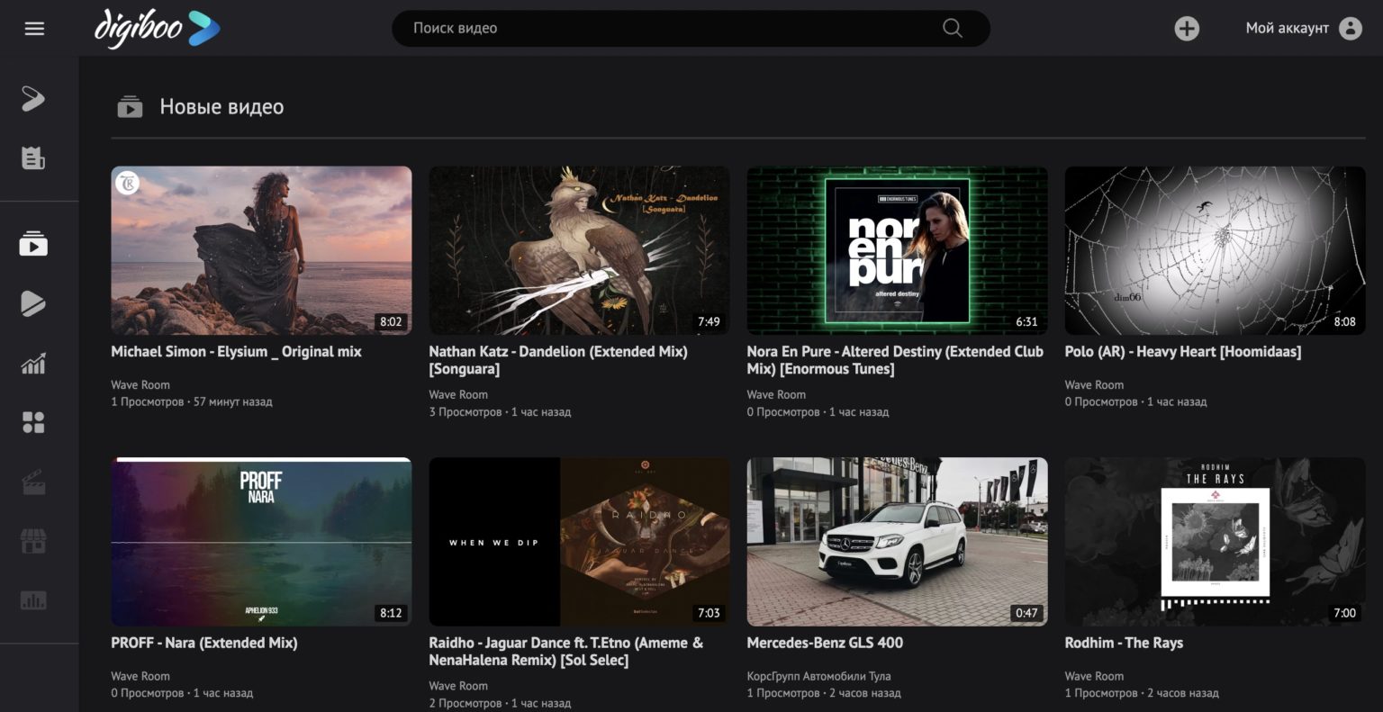
Task: Open Michael Simon - Elysium thumbnail
Action: click(261, 250)
